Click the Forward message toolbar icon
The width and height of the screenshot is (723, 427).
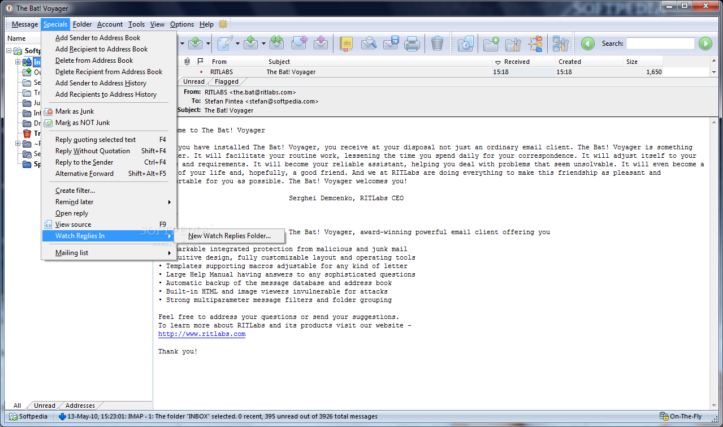pyautogui.click(x=299, y=43)
